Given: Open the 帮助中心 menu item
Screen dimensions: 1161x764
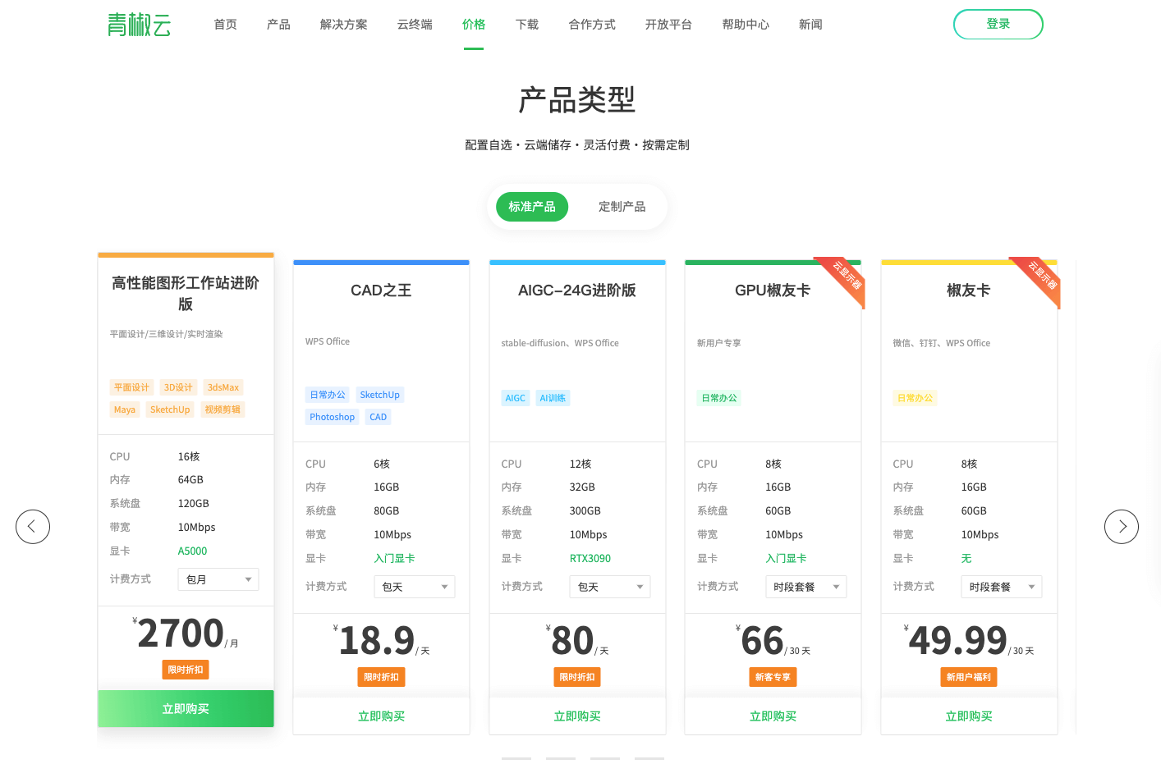Looking at the screenshot, I should [x=746, y=25].
